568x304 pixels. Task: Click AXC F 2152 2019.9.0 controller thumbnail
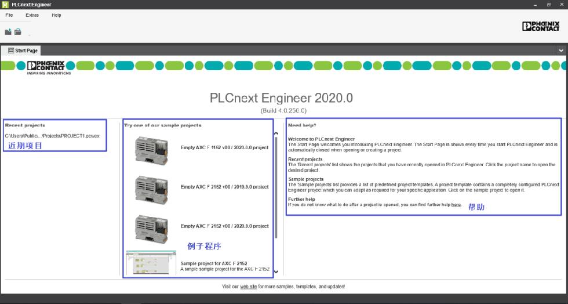coord(151,190)
